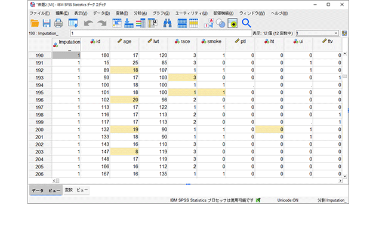Image resolution: width=376 pixels, height=227 pixels.
Task: Select the id column header
Action: point(95,44)
